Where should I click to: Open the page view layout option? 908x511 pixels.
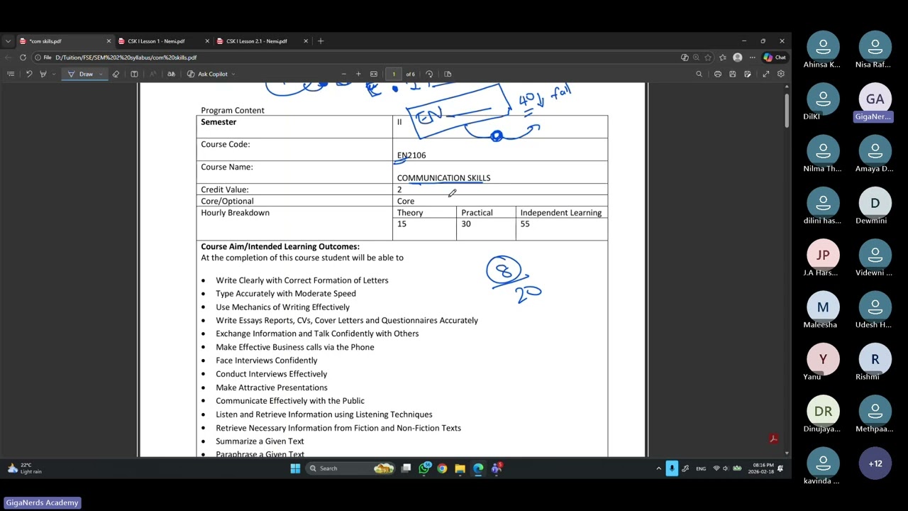(x=134, y=74)
